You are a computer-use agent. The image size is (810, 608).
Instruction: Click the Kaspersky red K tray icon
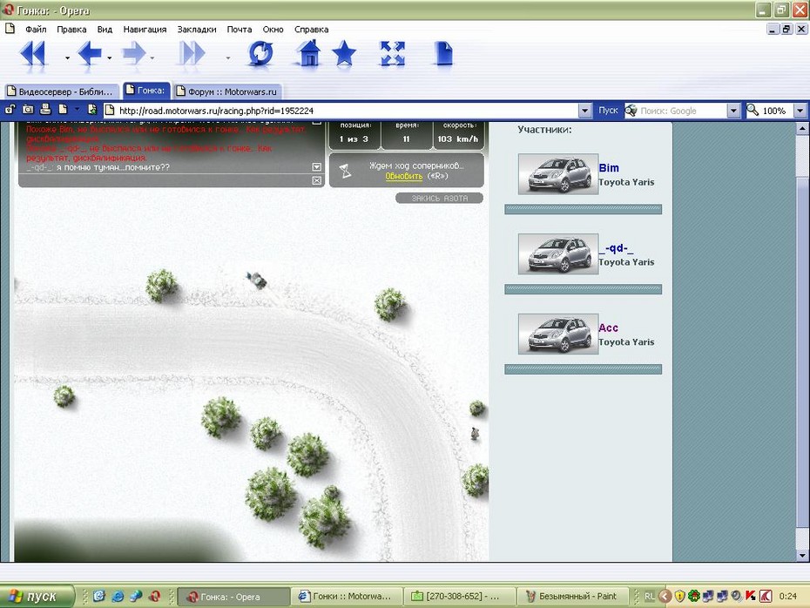click(x=751, y=596)
